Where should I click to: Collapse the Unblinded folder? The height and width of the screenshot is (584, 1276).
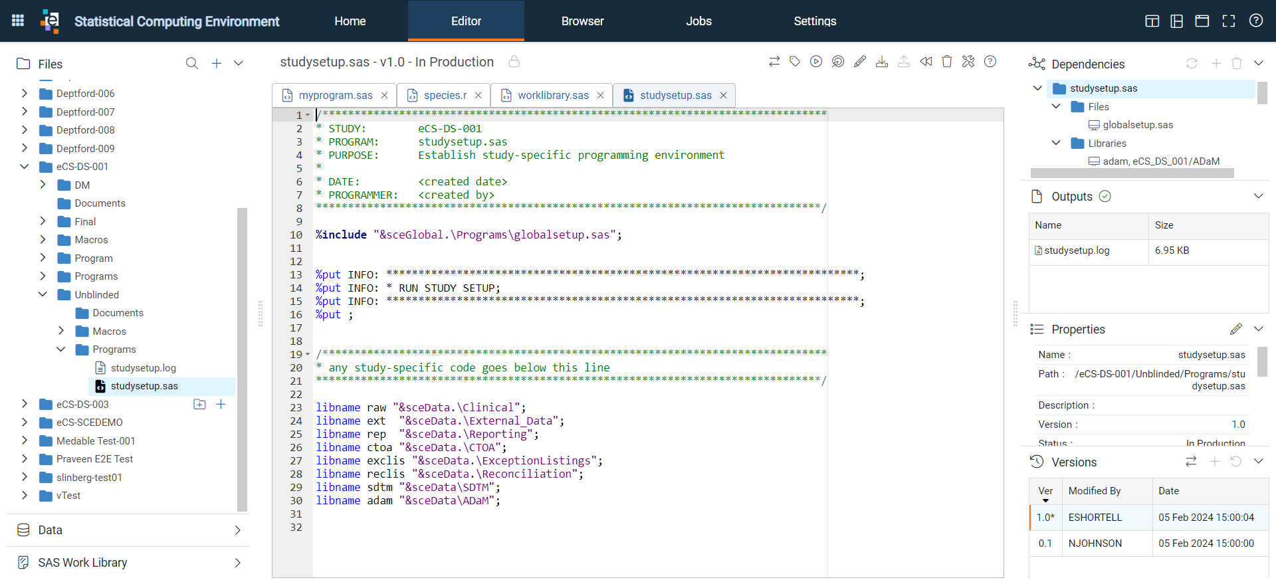[43, 294]
